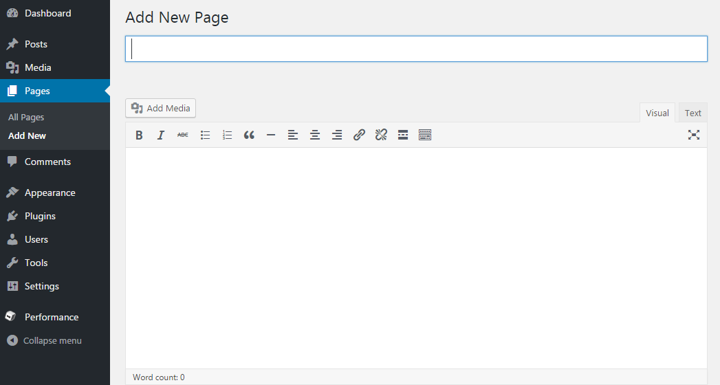The height and width of the screenshot is (385, 720).
Task: Open the Appearance menu
Action: tap(55, 192)
